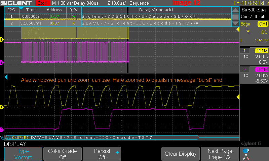The height and width of the screenshot is (161, 269).
Task: Click the Clear Display softkey
Action: (181, 154)
